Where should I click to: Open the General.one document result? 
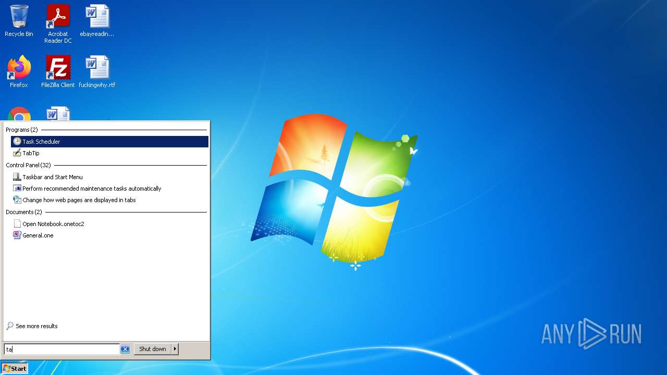[109, 235]
